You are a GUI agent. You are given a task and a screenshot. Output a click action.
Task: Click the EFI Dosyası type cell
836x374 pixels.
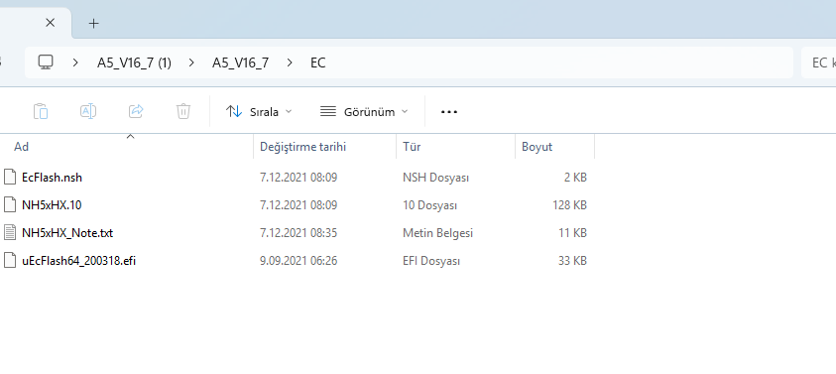[431, 261]
